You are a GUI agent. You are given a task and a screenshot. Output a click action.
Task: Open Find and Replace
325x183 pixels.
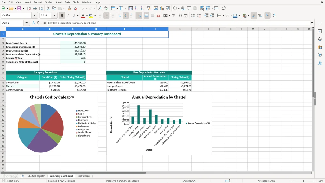point(100,8)
